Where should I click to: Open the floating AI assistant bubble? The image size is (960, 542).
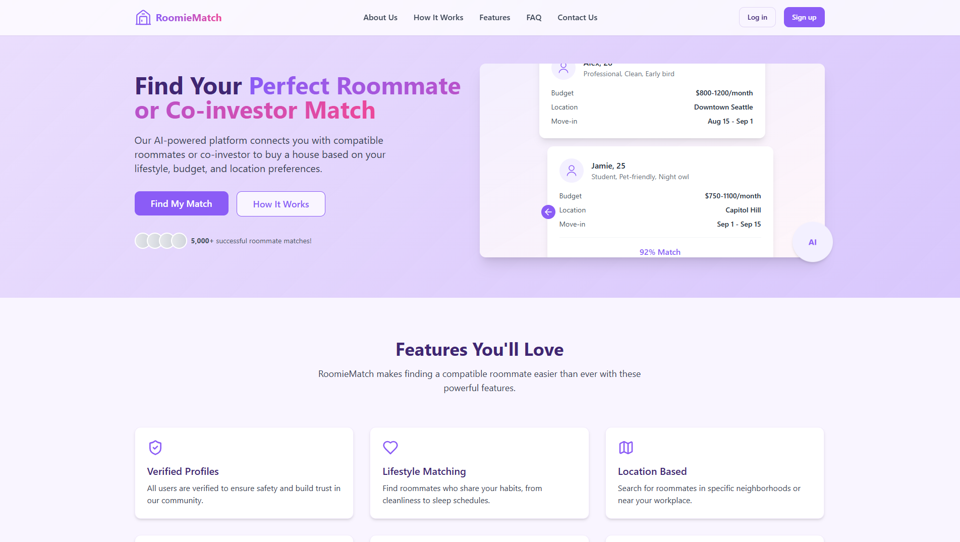coord(812,242)
